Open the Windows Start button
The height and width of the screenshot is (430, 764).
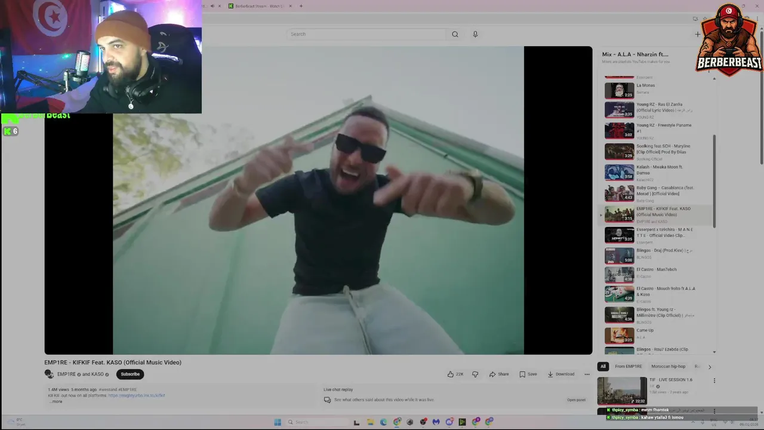point(278,422)
